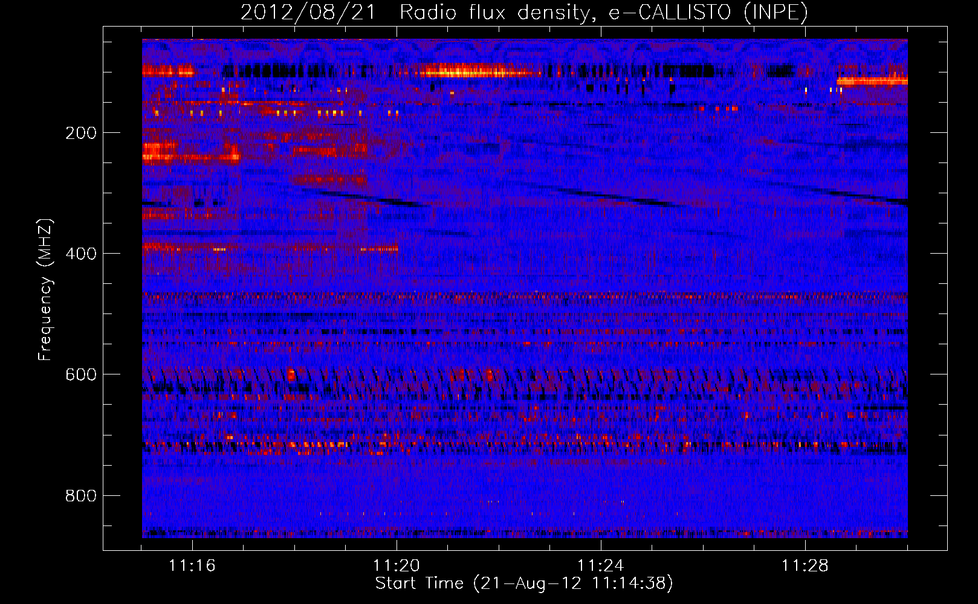Click the date '2012/08/21' in the title

pos(308,12)
